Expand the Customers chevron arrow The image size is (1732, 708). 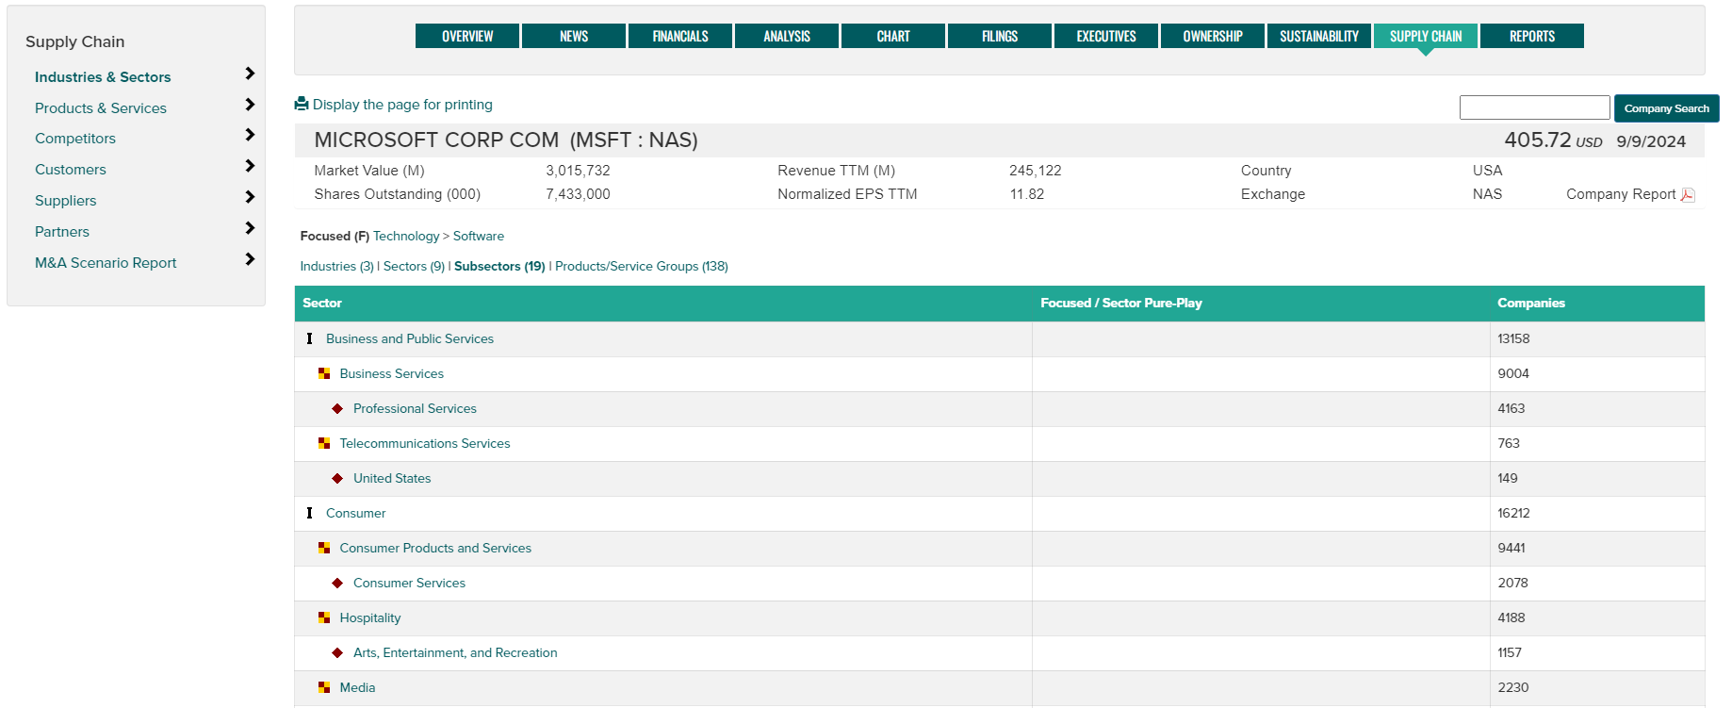click(250, 166)
